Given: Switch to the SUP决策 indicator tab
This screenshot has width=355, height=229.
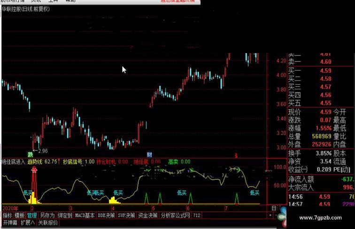Looking at the screenshot, I should click(x=126, y=215).
